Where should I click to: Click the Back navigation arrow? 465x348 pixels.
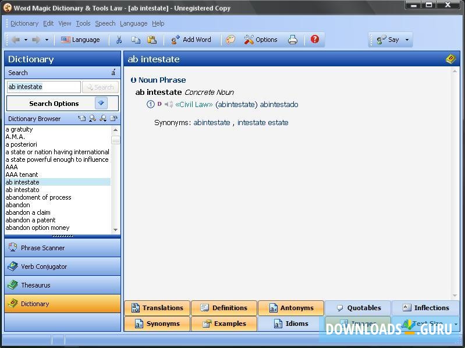pos(16,40)
